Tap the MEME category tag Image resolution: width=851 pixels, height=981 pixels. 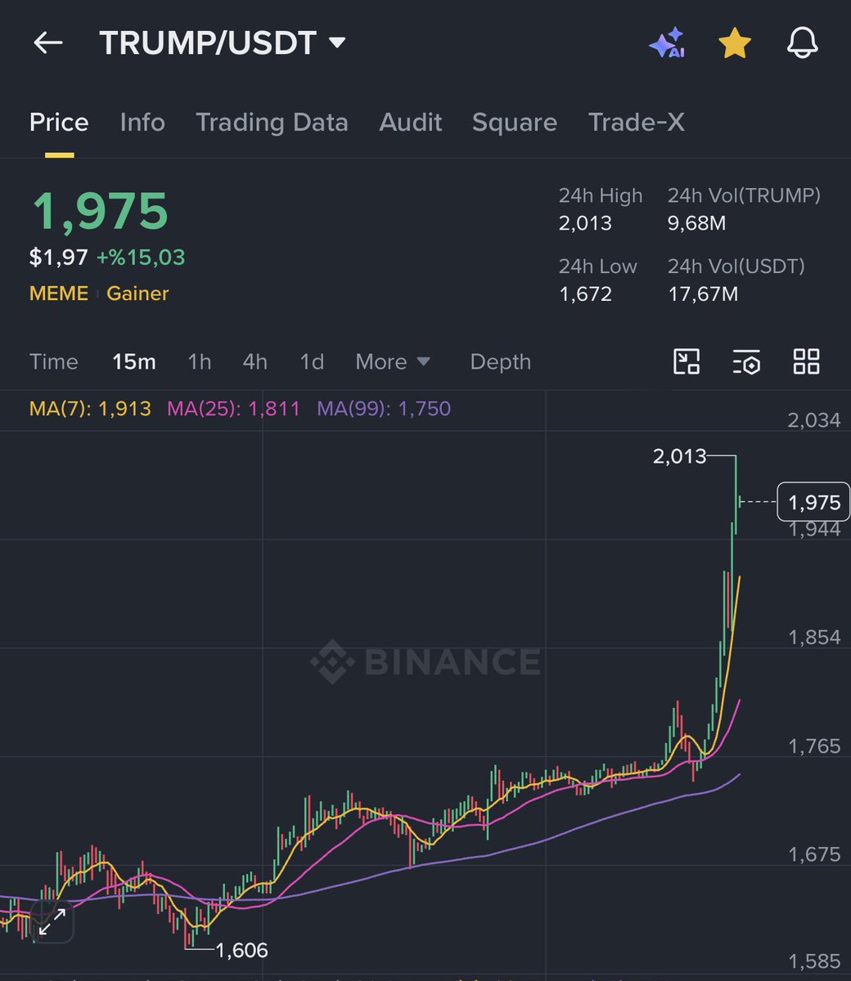point(59,293)
